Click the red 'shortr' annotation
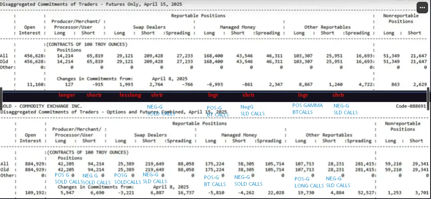This screenshot has height=199, width=431. click(x=94, y=95)
